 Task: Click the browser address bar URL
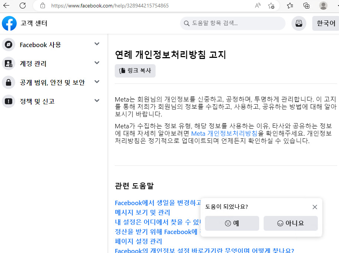point(110,6)
